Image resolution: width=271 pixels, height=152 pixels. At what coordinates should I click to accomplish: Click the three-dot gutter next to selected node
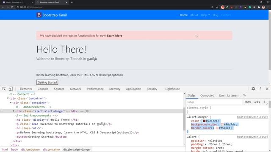[2, 111]
